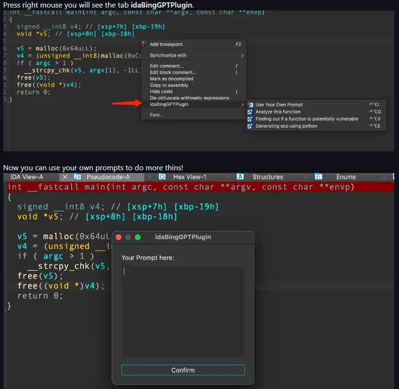Choose Generating exp using python
The height and width of the screenshot is (389, 399).
tap(316, 126)
